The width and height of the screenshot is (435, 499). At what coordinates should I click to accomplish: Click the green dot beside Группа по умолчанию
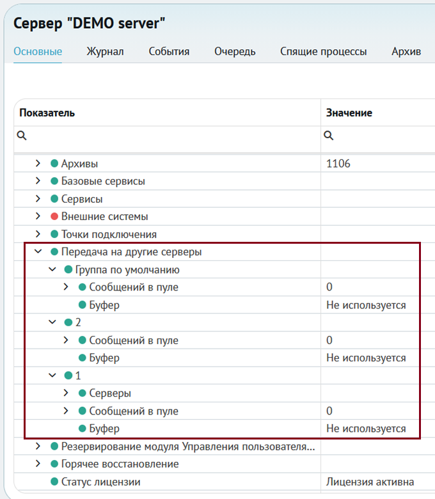(x=68, y=269)
